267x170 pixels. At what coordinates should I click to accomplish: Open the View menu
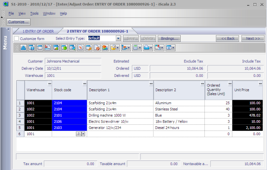[x=22, y=13]
